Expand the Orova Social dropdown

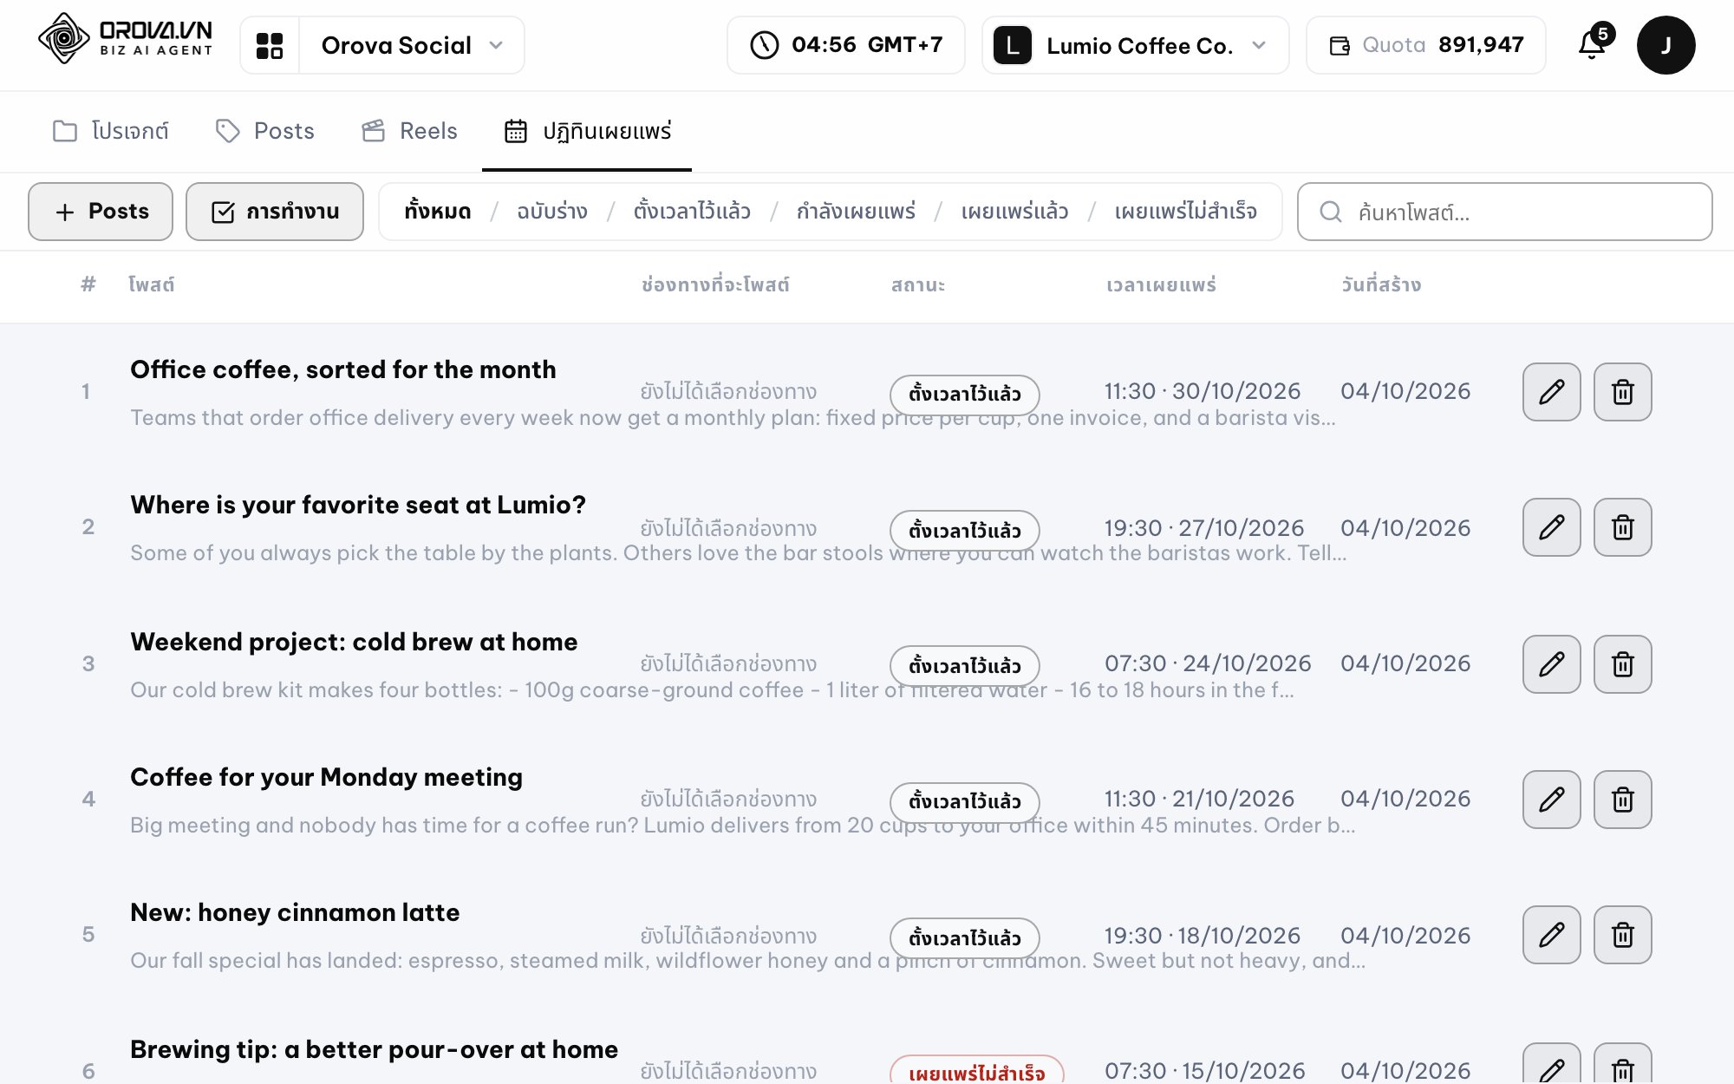(412, 45)
